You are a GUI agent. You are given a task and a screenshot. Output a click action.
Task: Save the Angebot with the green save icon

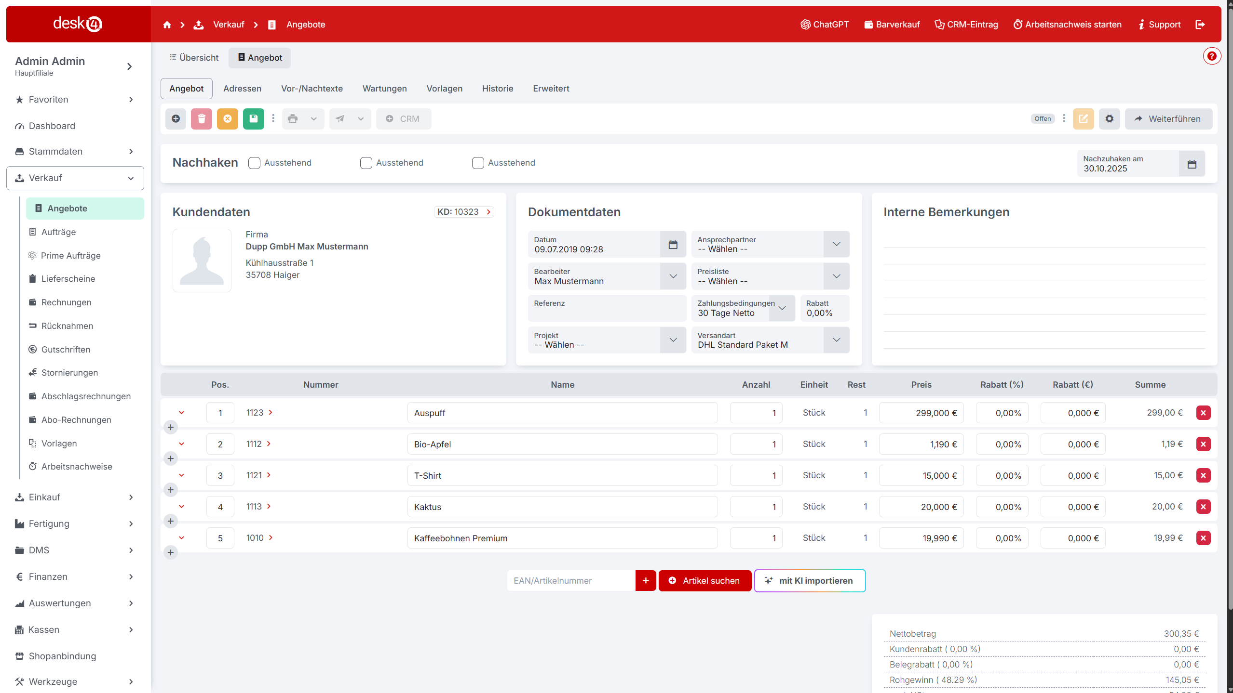click(x=253, y=118)
